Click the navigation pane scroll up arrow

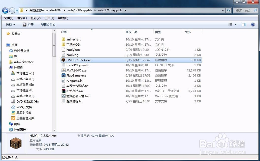pos(54,31)
